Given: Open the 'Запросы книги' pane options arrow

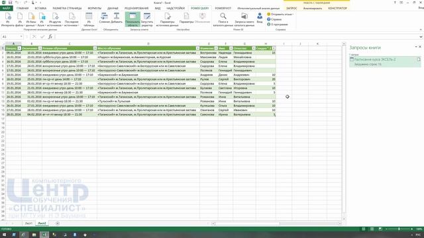Looking at the screenshot, I should pos(416,47).
